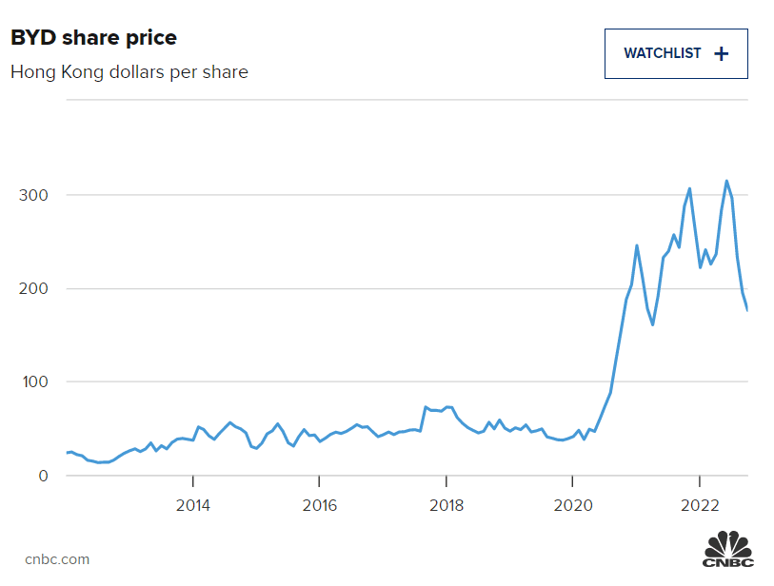Click the BYD share price title
This screenshot has width=774, height=586.
[93, 38]
